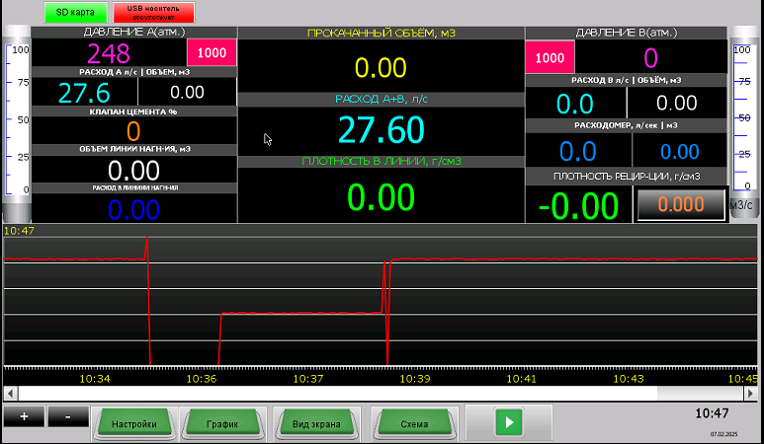Click the plus zoom button

point(23,416)
